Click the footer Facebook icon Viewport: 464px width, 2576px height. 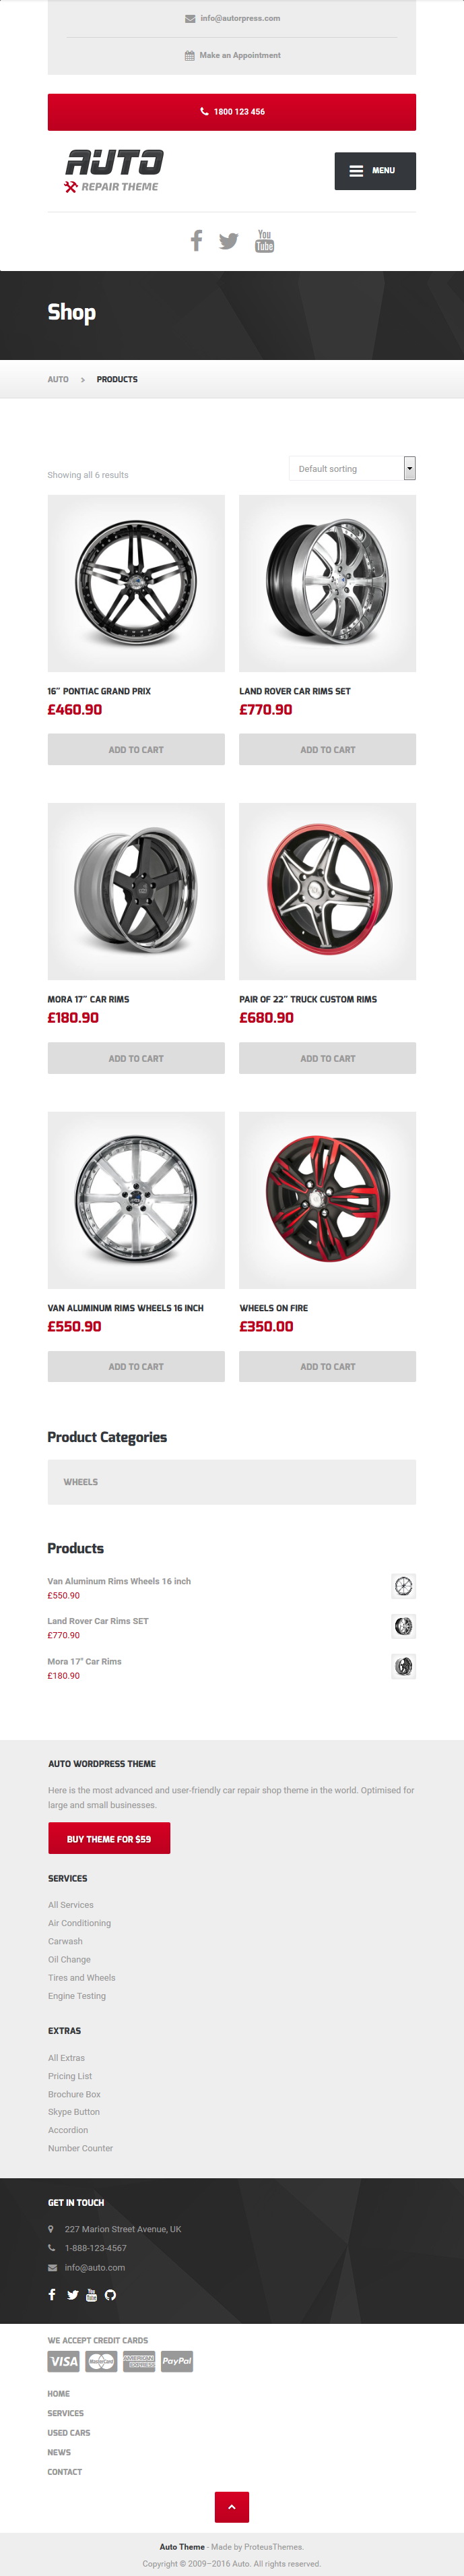[x=52, y=2295]
